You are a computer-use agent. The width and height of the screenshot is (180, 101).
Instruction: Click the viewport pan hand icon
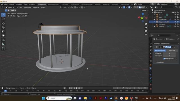[146, 27]
